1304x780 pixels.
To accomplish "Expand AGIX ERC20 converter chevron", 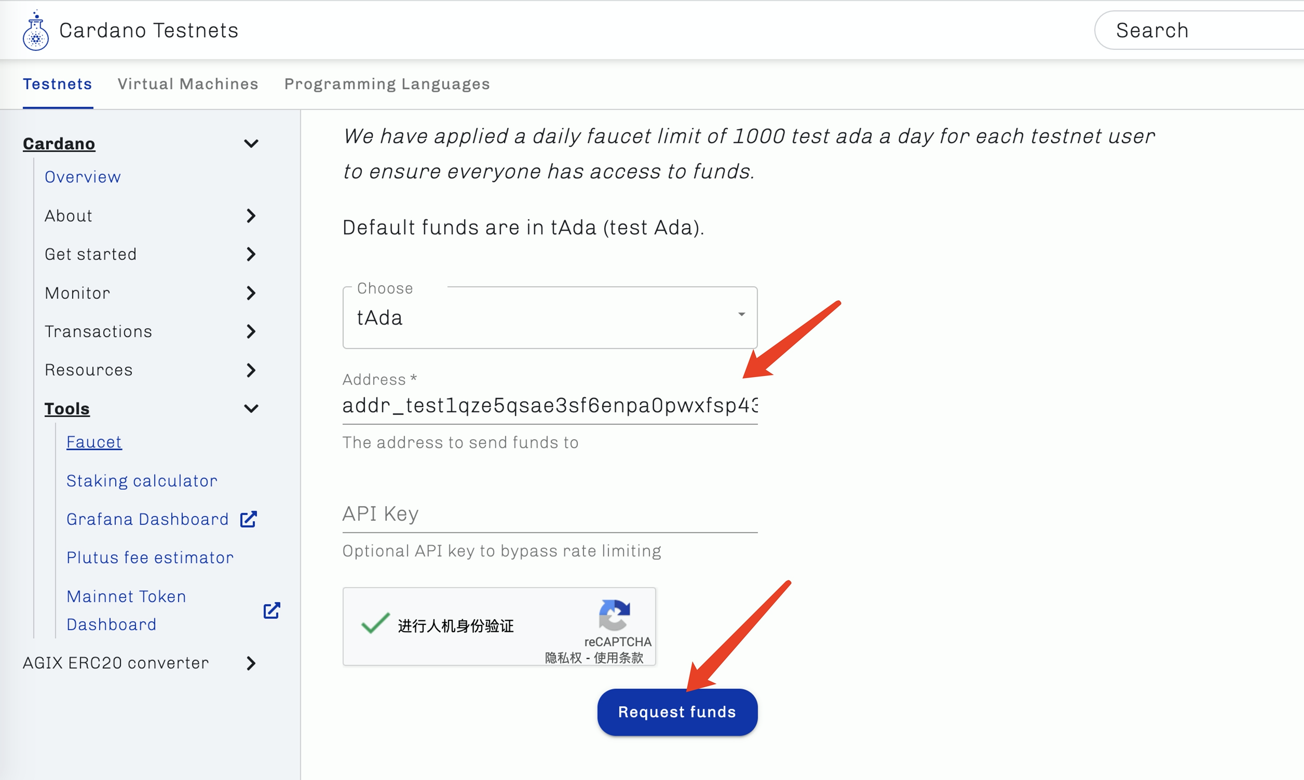I will click(x=251, y=663).
